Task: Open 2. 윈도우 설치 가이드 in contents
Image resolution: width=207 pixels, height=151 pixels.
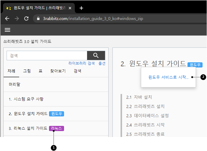Action: (x=56, y=114)
